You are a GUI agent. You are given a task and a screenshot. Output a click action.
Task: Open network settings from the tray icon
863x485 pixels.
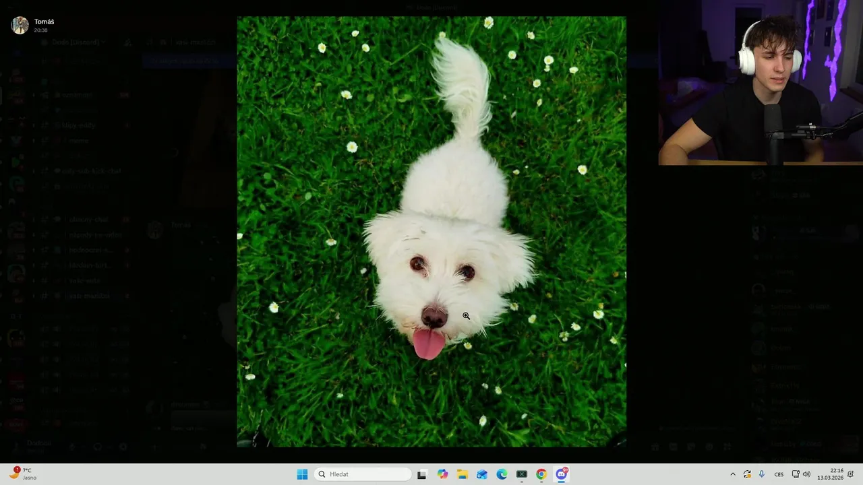tap(796, 474)
